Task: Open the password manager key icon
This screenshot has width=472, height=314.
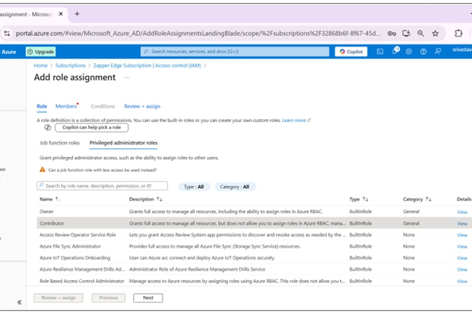Action: (x=391, y=33)
